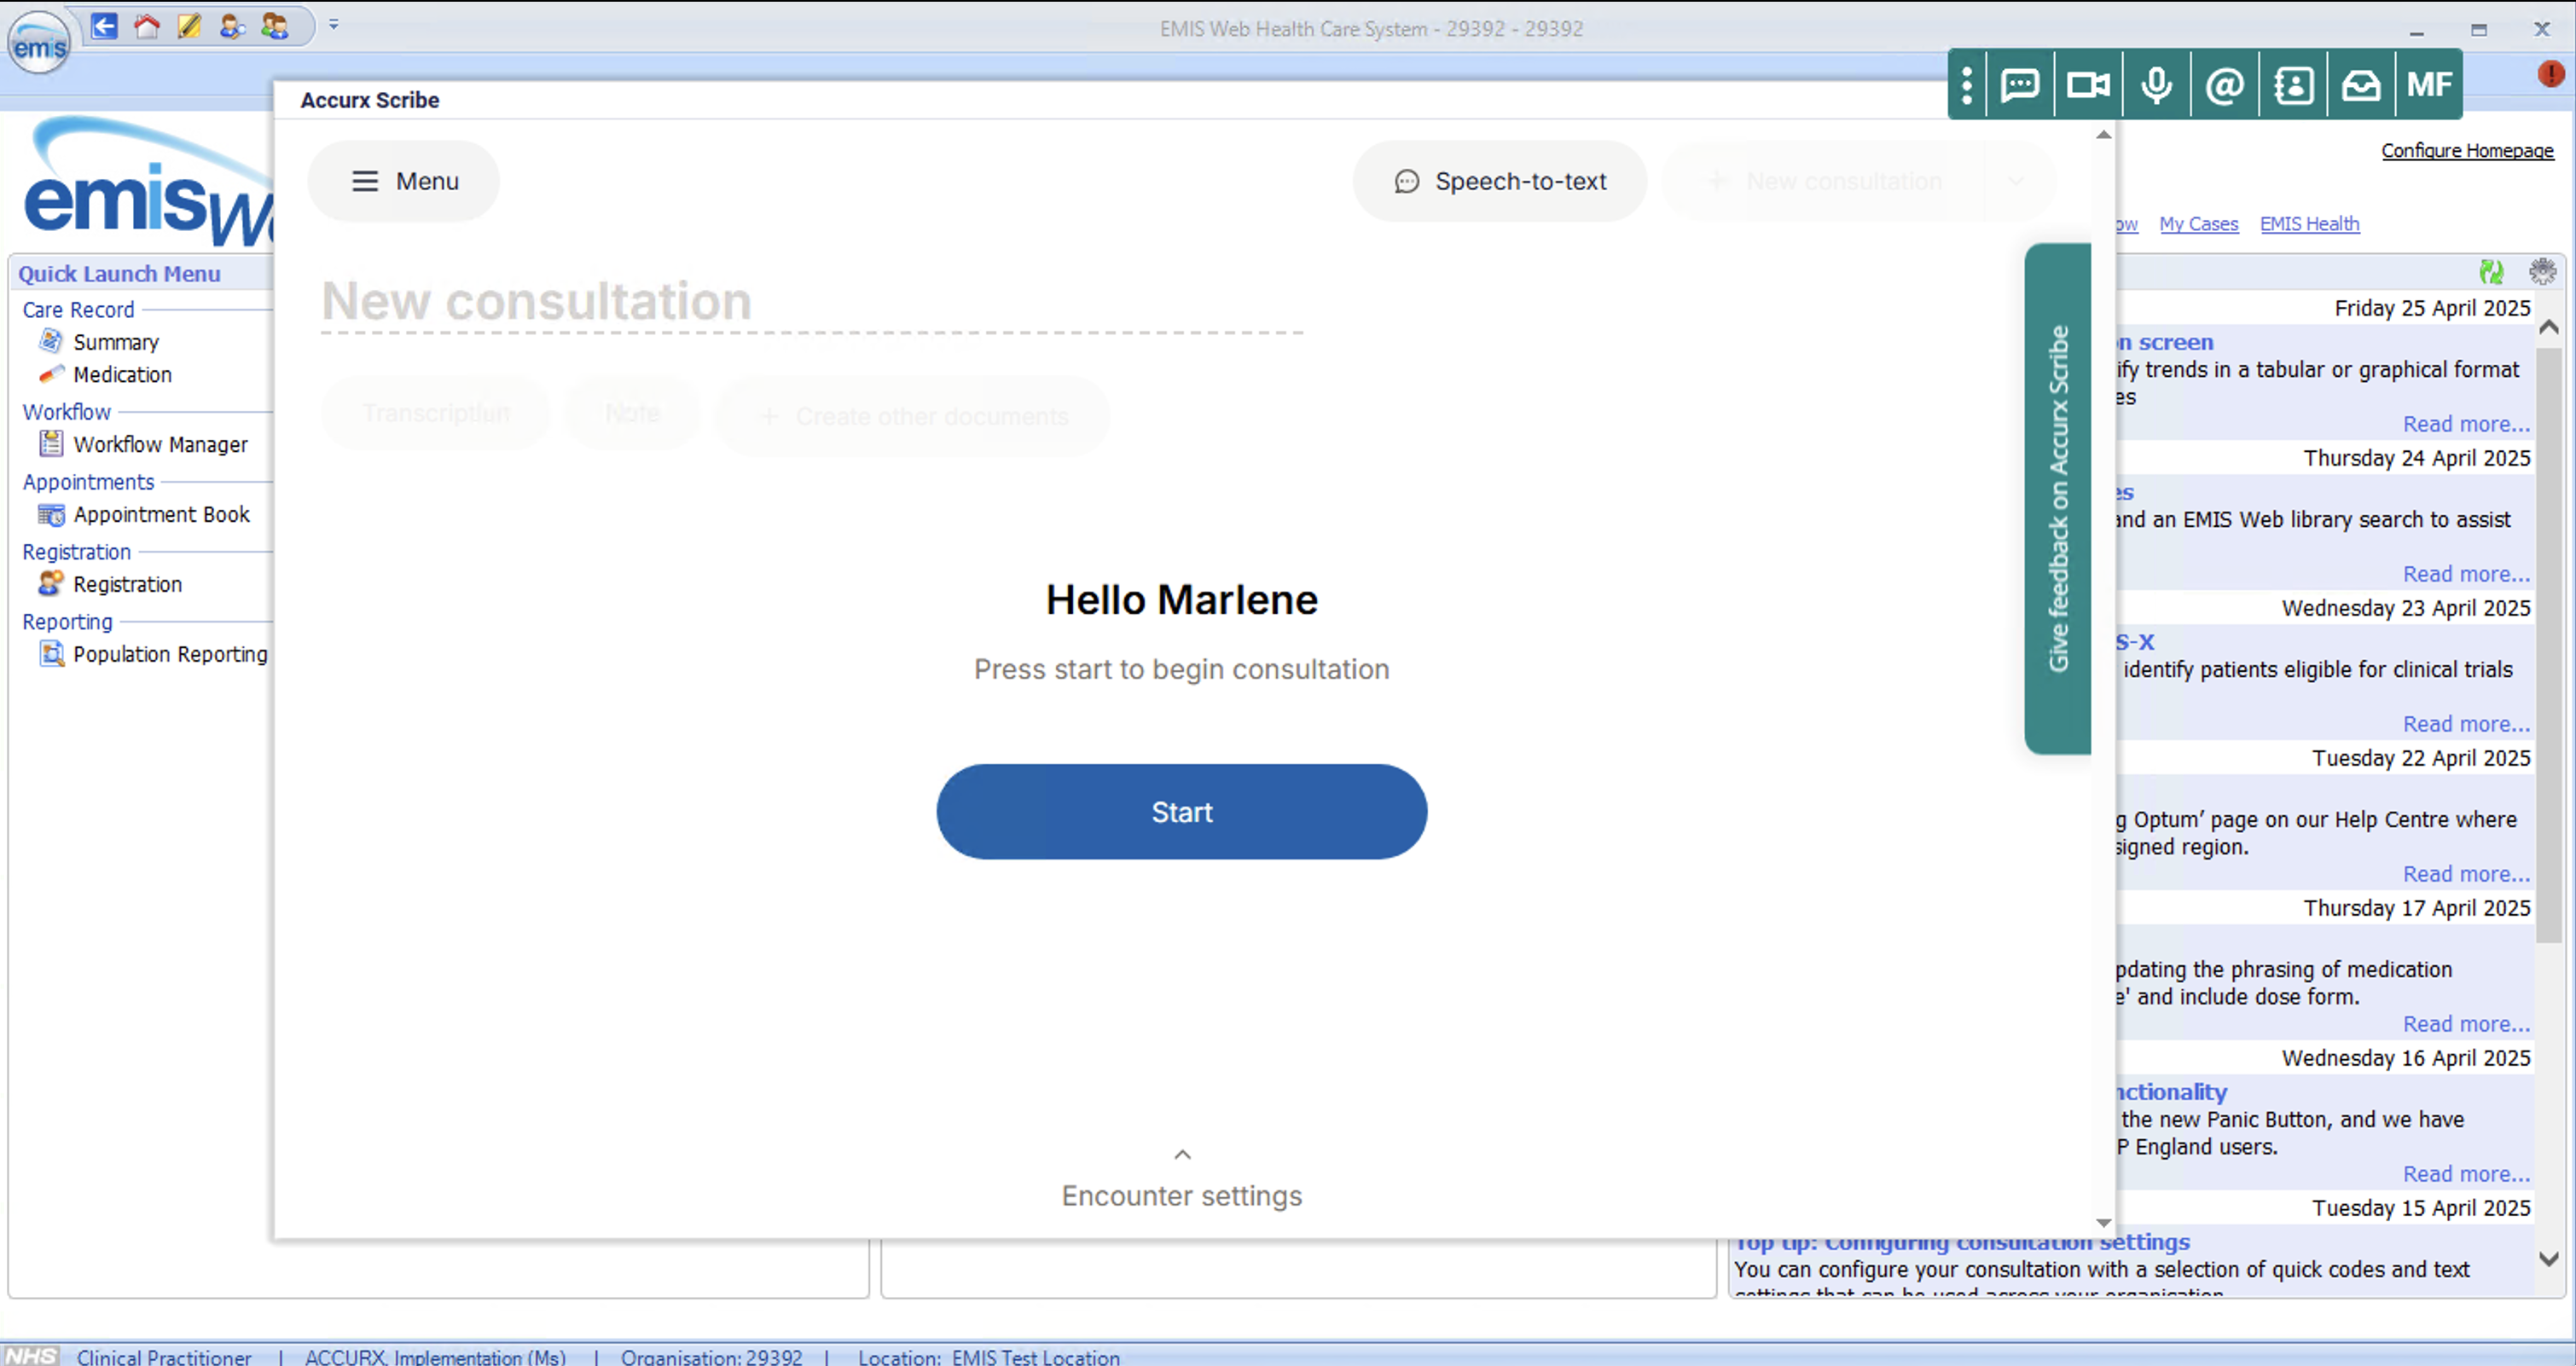
Task: Read more for Tuesday 22 April 2025
Action: click(2466, 875)
